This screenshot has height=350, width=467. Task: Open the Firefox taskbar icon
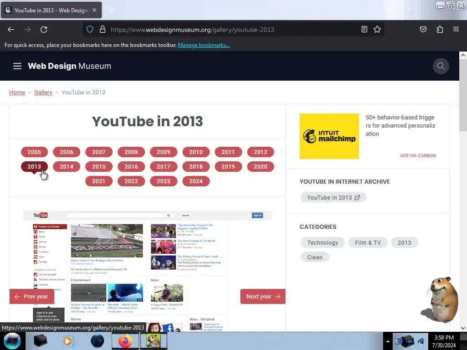click(x=125, y=341)
